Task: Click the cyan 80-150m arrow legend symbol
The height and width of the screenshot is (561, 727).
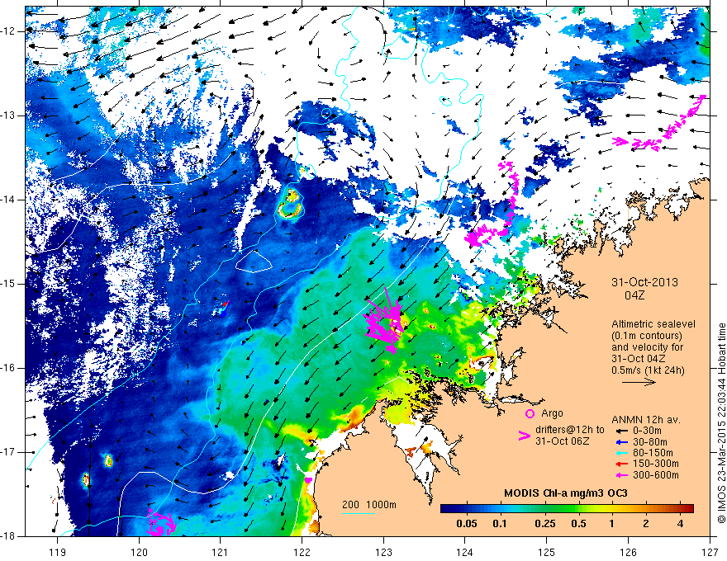Action: click(621, 453)
